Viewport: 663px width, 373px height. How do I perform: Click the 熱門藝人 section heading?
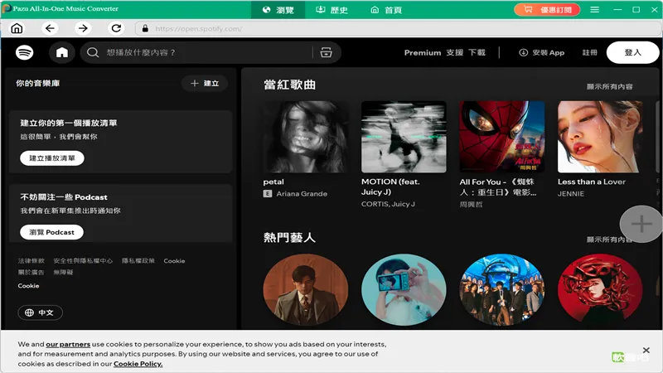289,237
